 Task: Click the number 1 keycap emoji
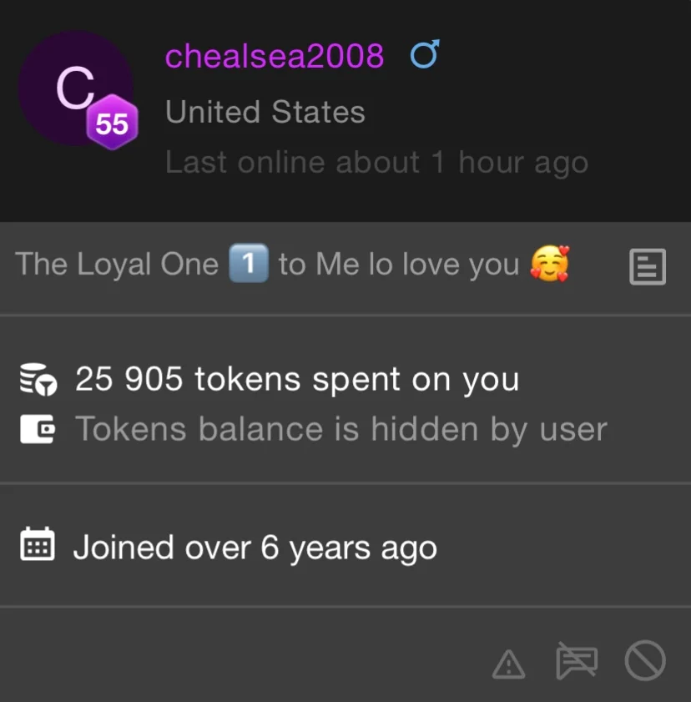(248, 265)
